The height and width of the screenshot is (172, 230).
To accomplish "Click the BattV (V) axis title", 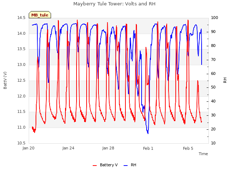I will [x=5, y=80].
